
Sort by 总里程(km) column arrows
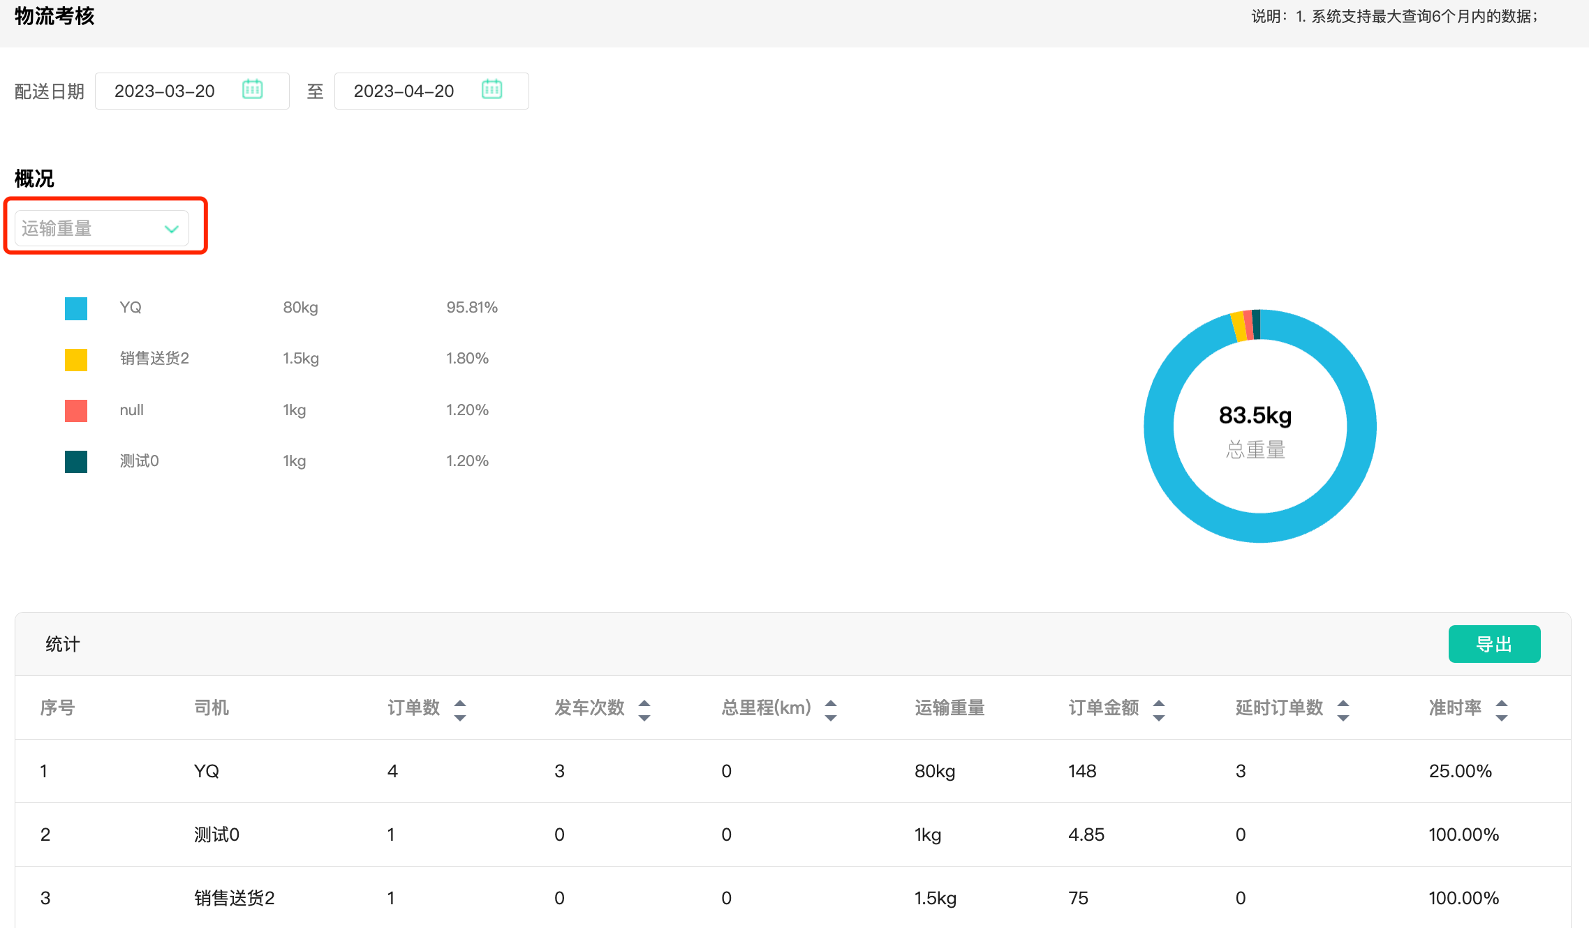(830, 710)
